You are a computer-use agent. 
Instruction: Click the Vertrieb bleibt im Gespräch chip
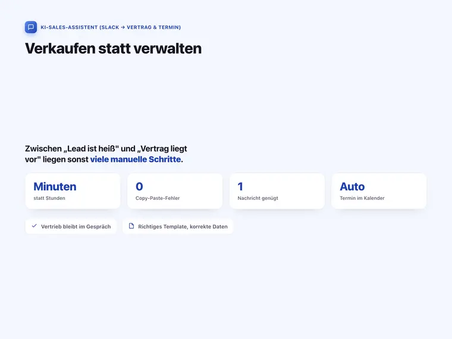coord(71,226)
